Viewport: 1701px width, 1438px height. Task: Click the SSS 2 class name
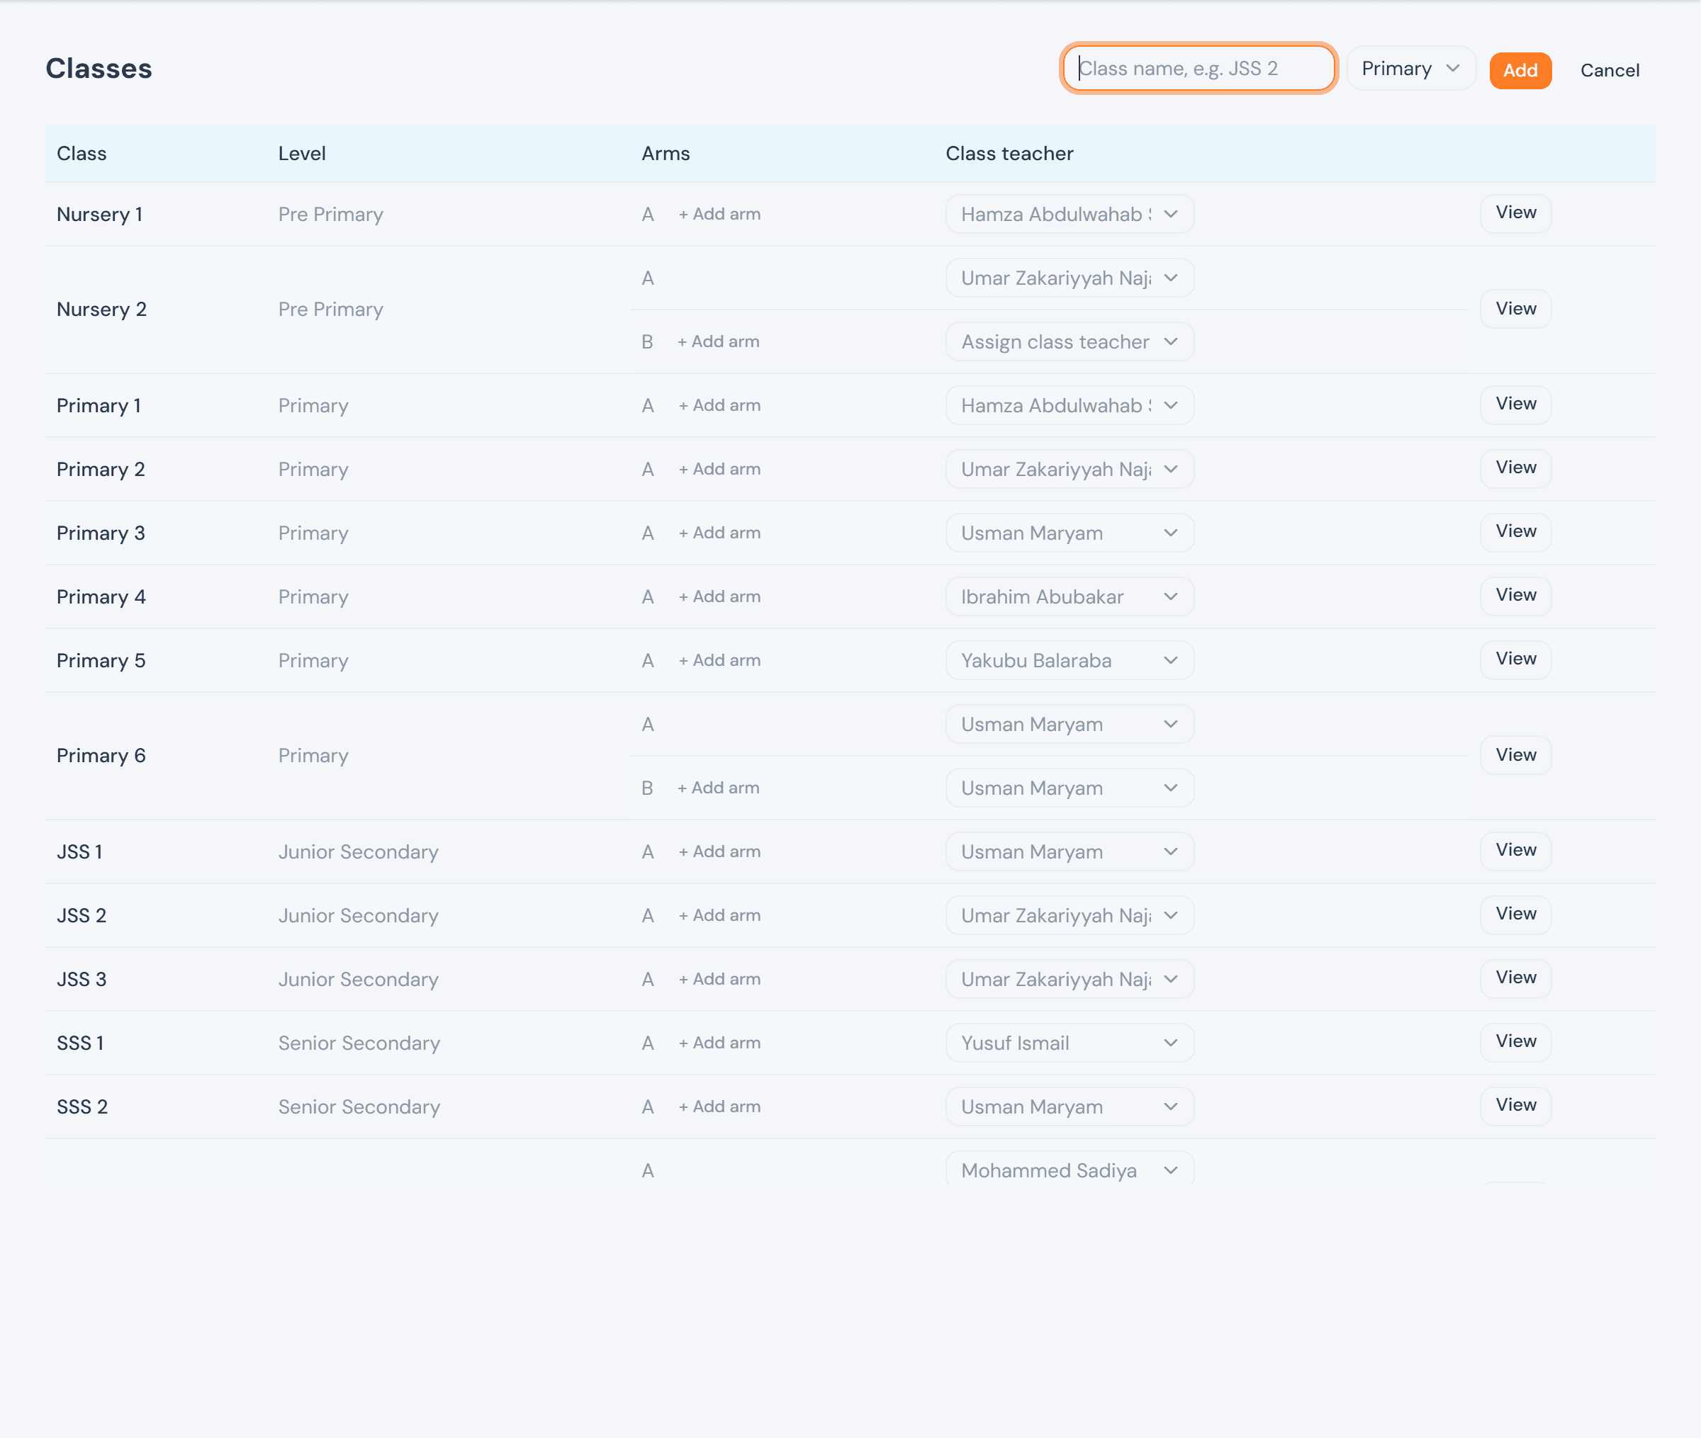(x=82, y=1106)
